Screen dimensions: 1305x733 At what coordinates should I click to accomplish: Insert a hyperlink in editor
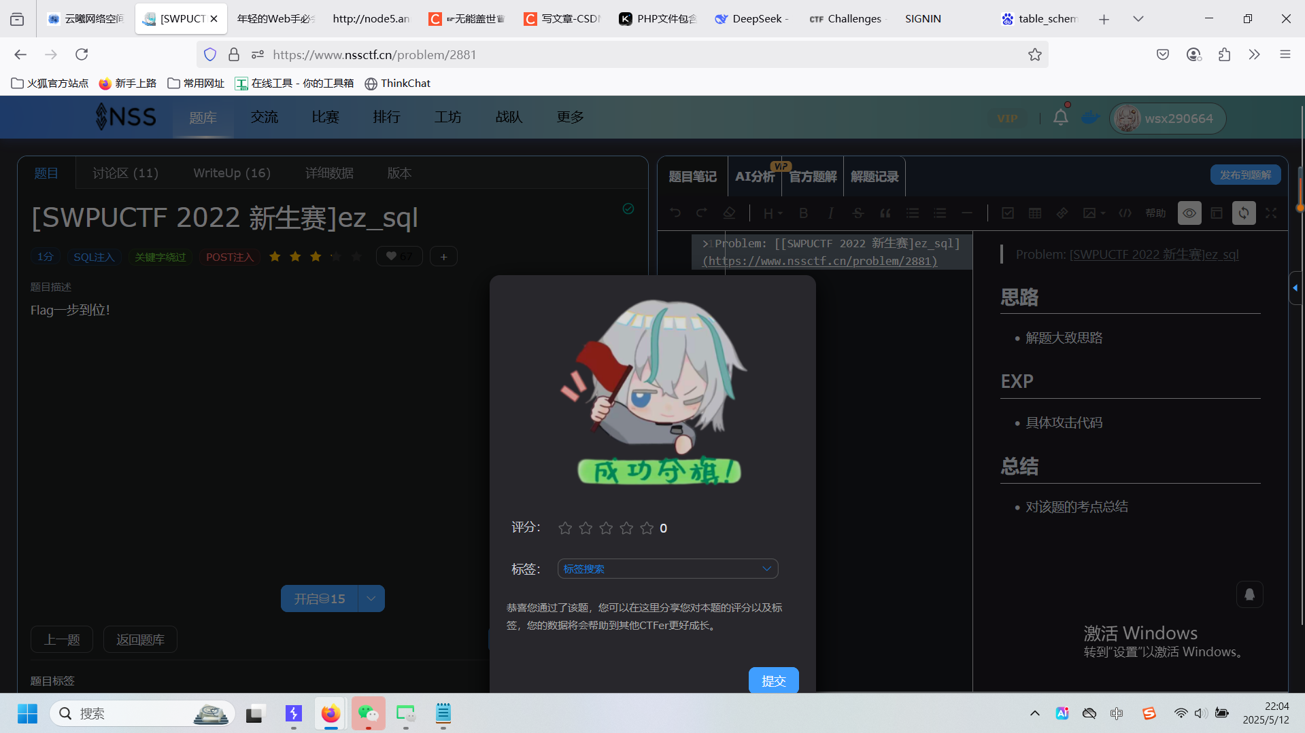[x=1062, y=213]
